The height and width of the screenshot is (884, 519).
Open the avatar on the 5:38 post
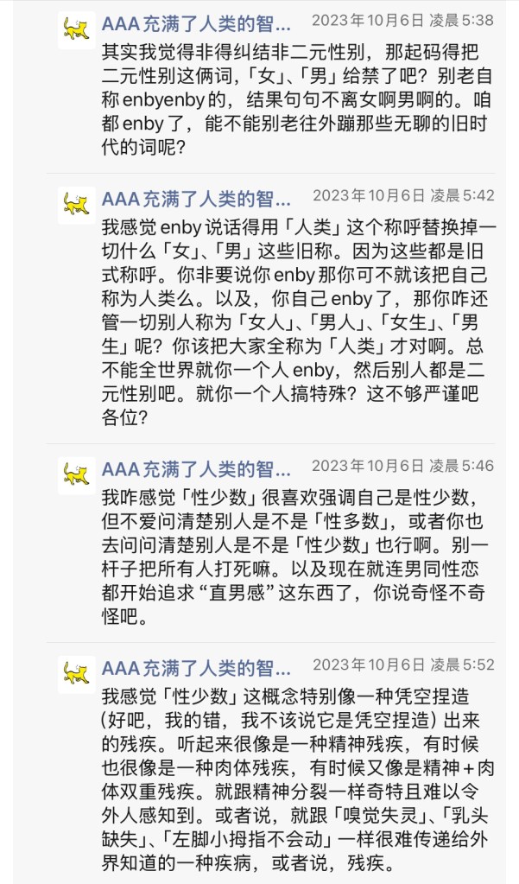tap(76, 31)
